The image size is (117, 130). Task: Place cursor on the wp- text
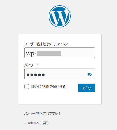[x=31, y=54]
